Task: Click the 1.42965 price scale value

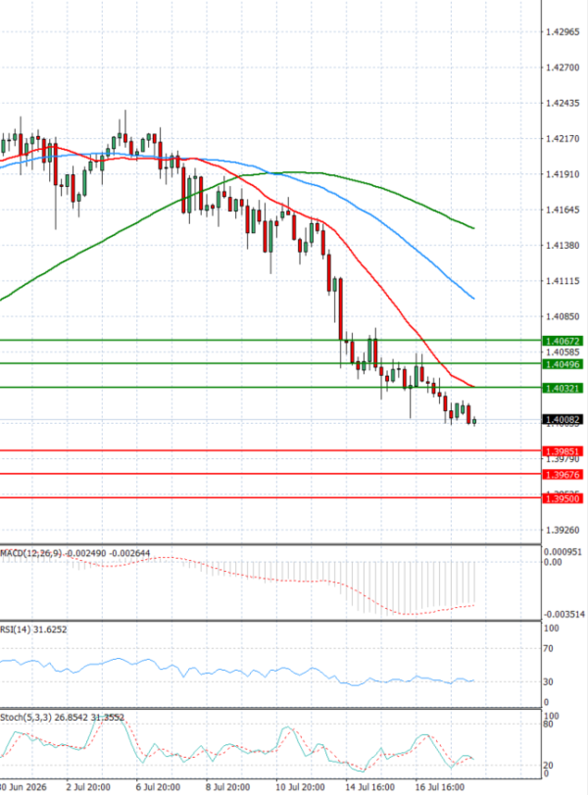Action: [563, 32]
